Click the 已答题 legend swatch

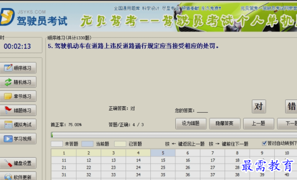[x=120, y=144]
